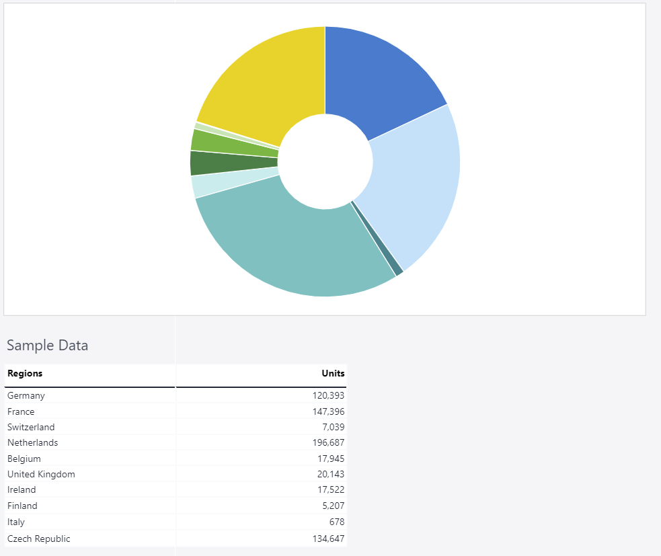The image size is (661, 556).
Task: Select the Switzerland table cell
Action: pos(31,427)
